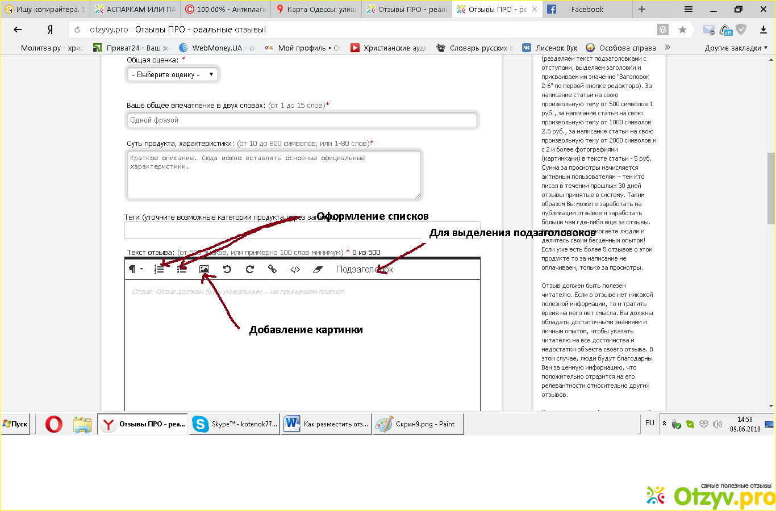
Task: Insert an image using the picture icon
Action: tap(205, 269)
